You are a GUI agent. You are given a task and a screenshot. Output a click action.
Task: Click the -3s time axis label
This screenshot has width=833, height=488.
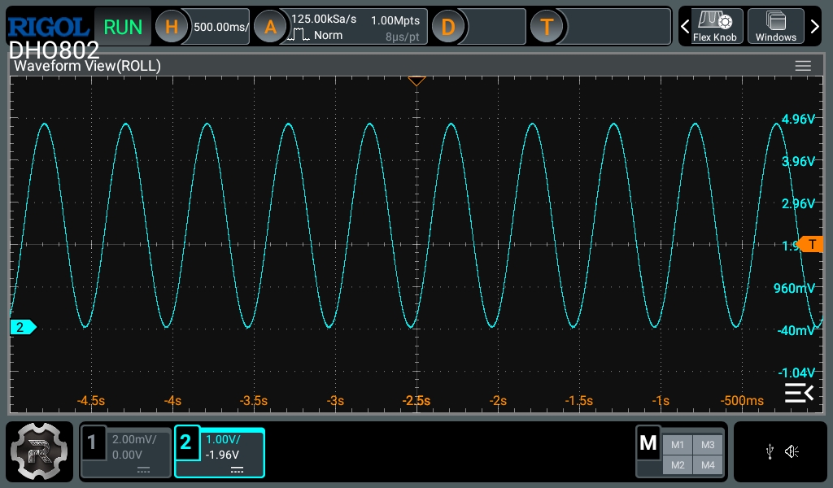[x=335, y=400]
